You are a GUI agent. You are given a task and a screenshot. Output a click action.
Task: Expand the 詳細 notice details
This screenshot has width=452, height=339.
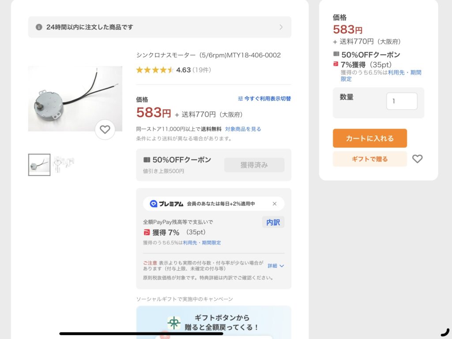[276, 266]
